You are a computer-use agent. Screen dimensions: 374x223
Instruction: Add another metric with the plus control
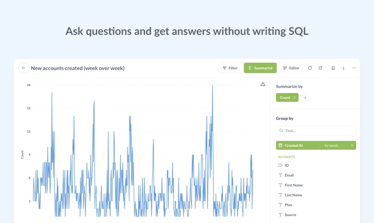305,97
